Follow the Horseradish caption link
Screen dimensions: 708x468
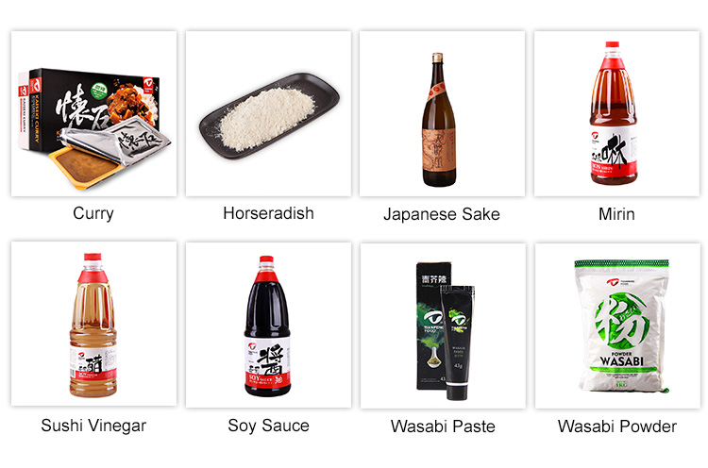click(x=268, y=213)
